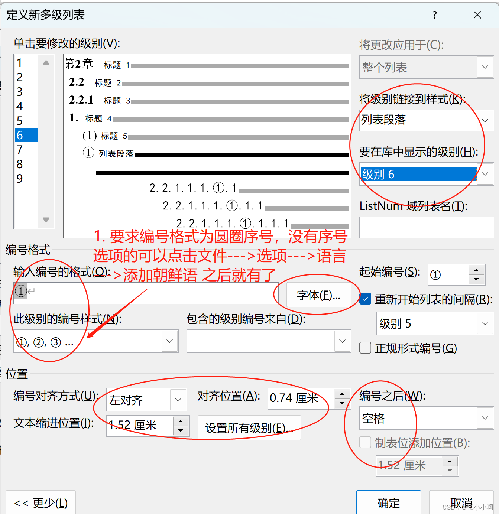The width and height of the screenshot is (499, 514).
Task: Select level 8 in the level list
Action: tap(26, 164)
